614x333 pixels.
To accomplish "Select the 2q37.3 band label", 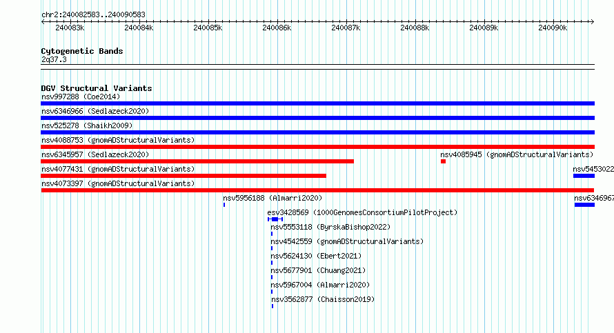I will (54, 59).
